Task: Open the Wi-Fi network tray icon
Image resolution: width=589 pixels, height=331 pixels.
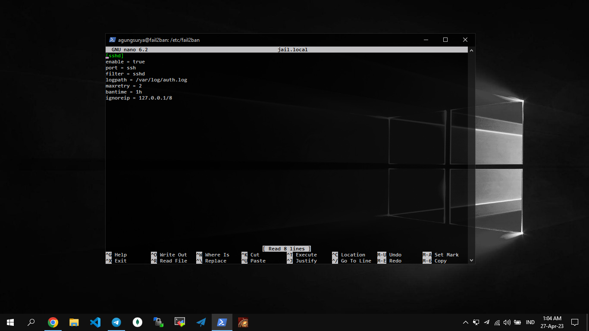Action: (x=497, y=322)
